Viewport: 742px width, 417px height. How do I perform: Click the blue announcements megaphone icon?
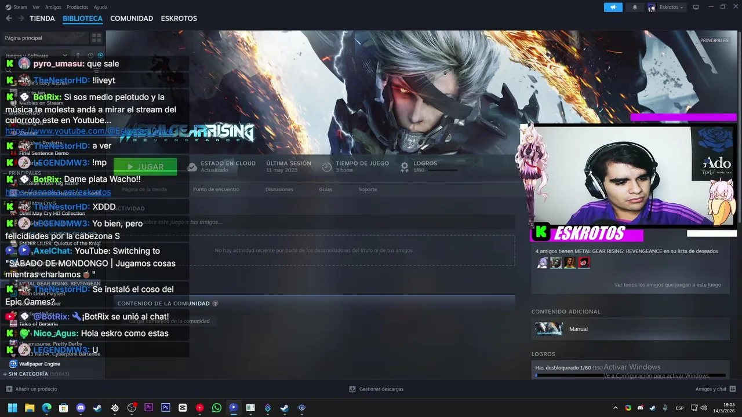[x=613, y=7]
